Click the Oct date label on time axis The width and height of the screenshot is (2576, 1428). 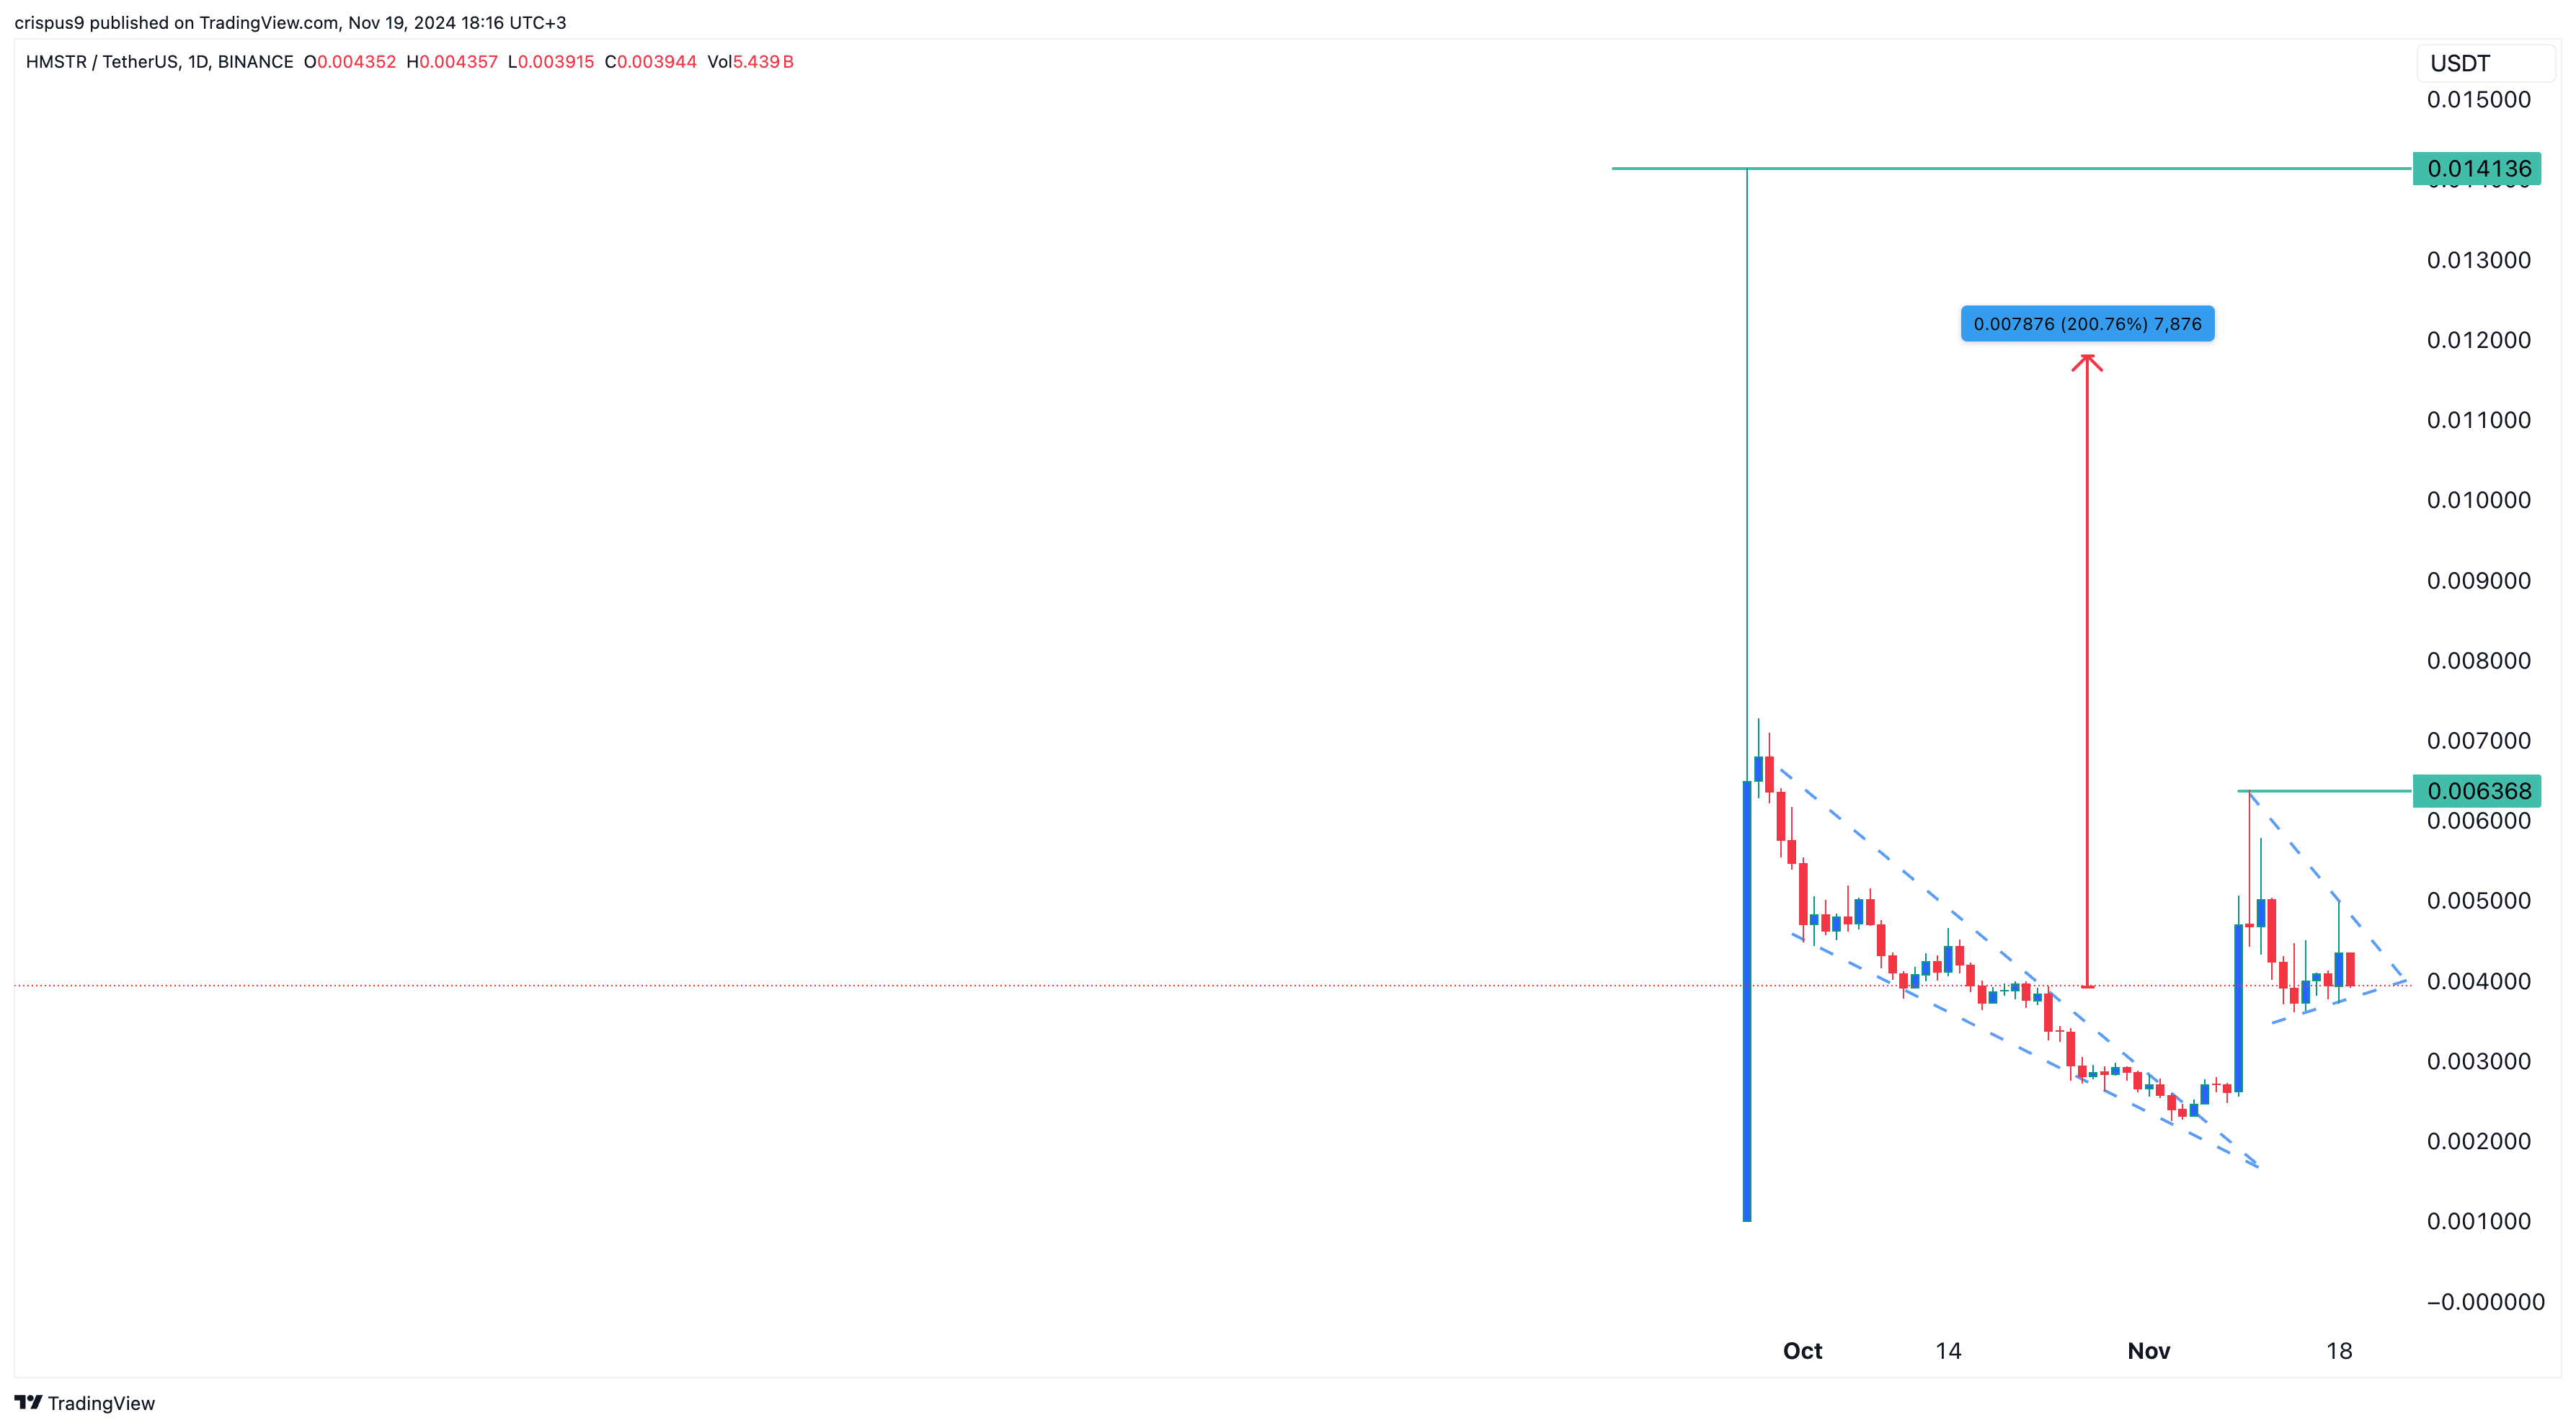click(x=1802, y=1351)
